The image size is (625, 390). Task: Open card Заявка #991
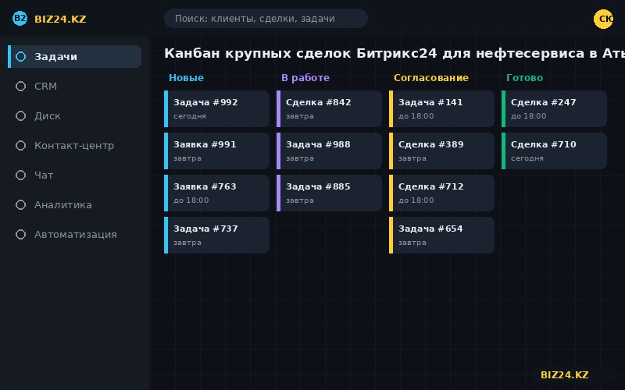pyautogui.click(x=217, y=151)
